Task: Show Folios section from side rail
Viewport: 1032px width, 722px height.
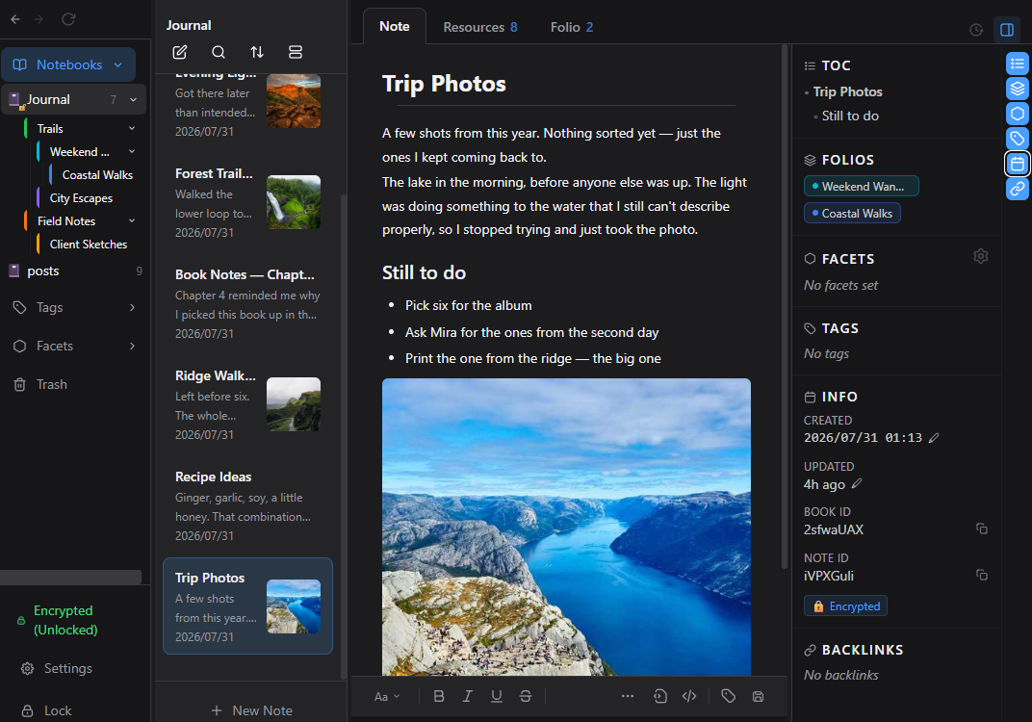Action: [x=1018, y=89]
